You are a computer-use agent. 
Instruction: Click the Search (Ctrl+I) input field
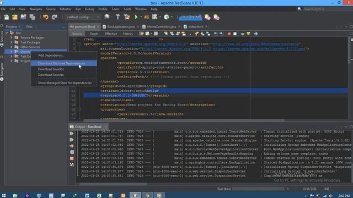[x=328, y=9]
